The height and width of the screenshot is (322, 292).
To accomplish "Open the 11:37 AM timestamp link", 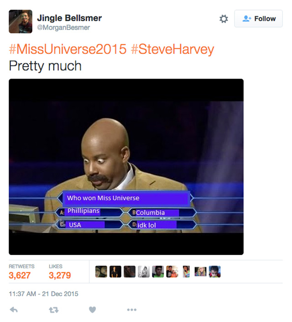I will (x=43, y=294).
